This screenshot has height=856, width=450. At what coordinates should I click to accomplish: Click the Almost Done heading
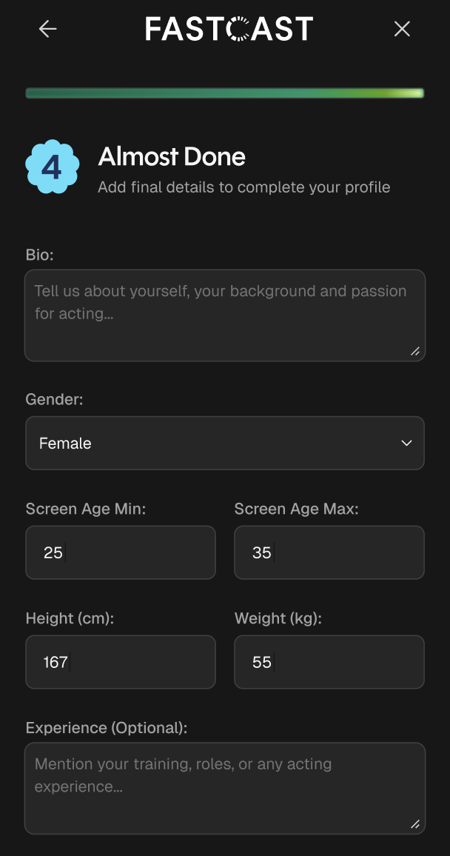click(x=172, y=157)
